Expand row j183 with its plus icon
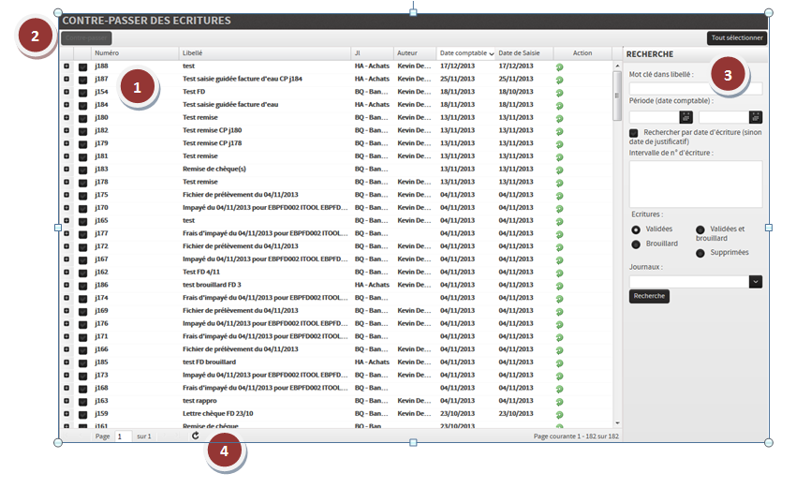The height and width of the screenshot is (488, 796). [x=66, y=170]
